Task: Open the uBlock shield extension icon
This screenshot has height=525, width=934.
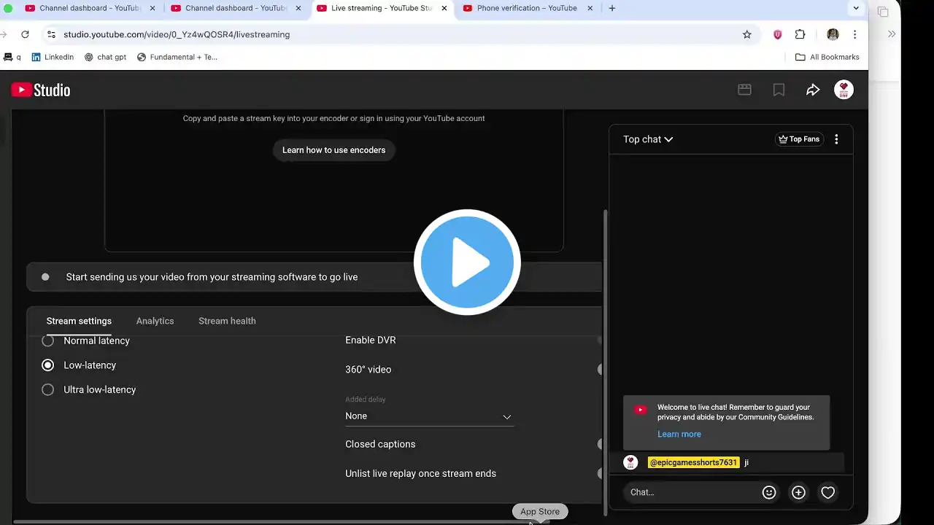Action: 778,34
